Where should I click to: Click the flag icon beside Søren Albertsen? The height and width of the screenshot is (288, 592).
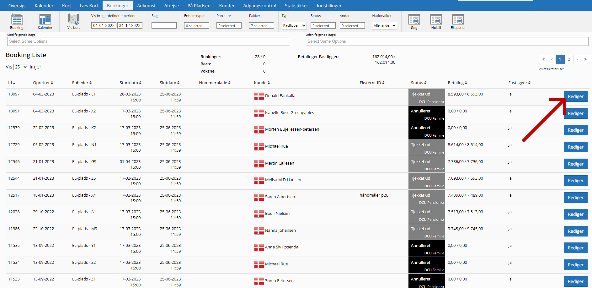point(259,197)
